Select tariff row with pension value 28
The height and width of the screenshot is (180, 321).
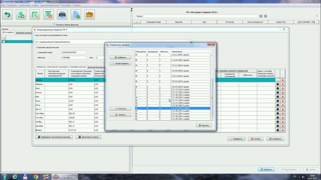(173, 100)
